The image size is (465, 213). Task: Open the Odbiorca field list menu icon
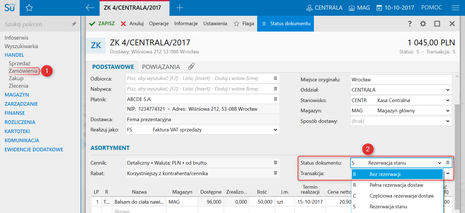point(275,78)
